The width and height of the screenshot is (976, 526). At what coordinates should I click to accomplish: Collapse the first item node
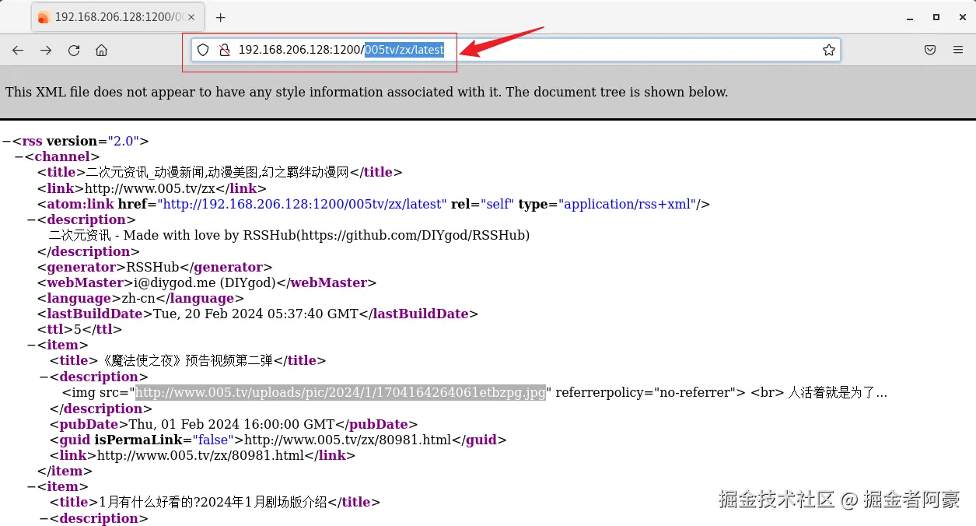[x=31, y=345]
